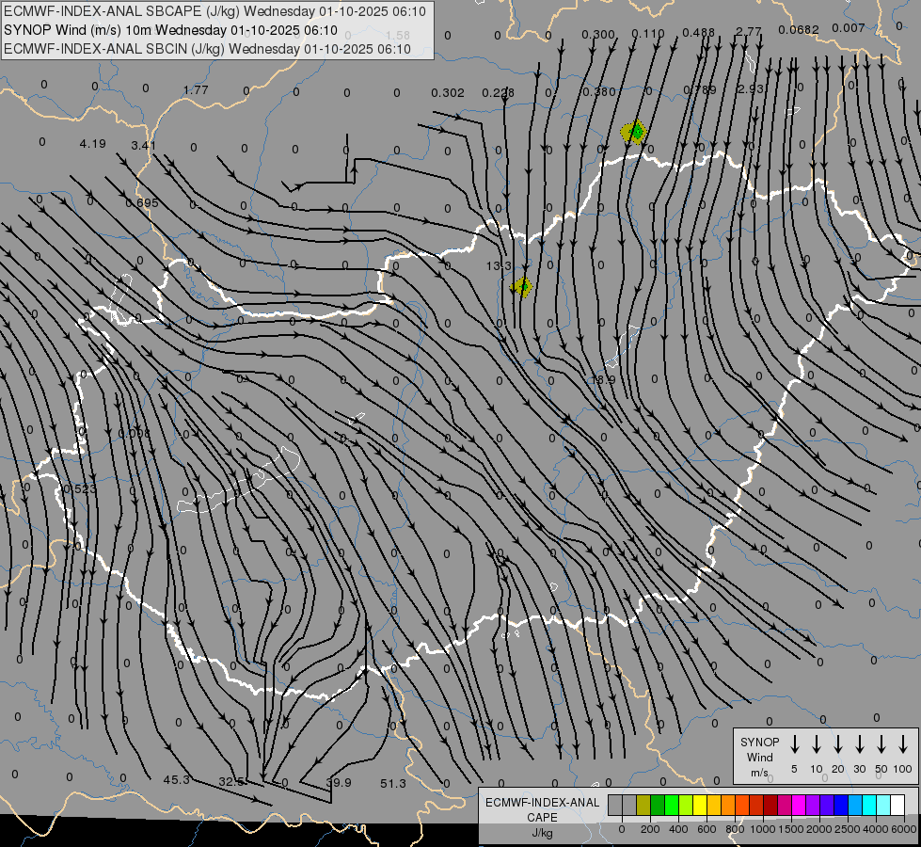Select the bright magenta CAPE scale swatch
The width and height of the screenshot is (921, 847).
(799, 805)
